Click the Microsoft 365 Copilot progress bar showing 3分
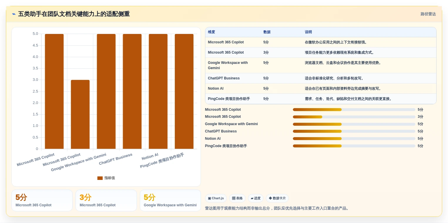This screenshot has height=223, width=448. 354,117
